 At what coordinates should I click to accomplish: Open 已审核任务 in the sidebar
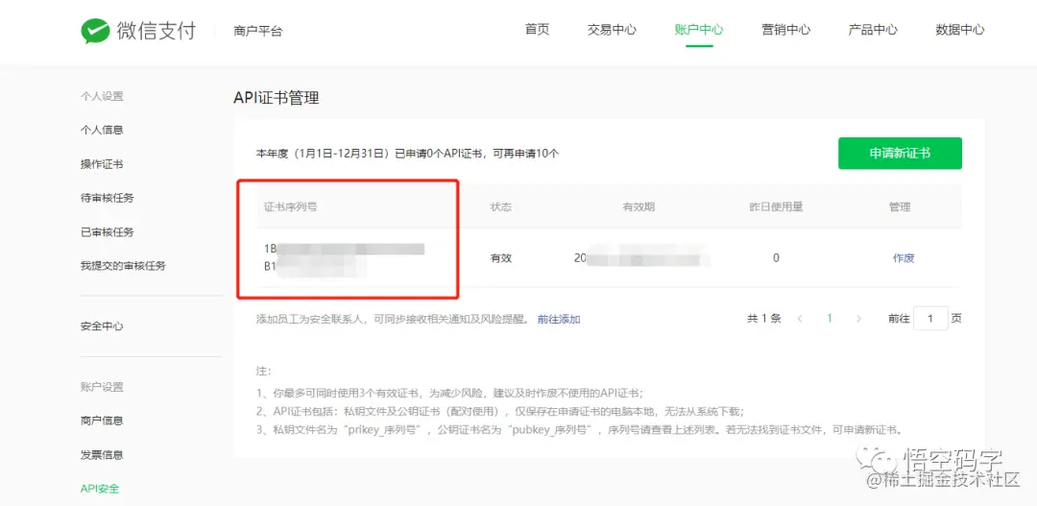108,232
